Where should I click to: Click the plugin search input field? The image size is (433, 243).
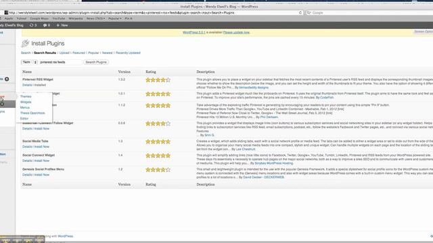pyautogui.click(x=60, y=62)
